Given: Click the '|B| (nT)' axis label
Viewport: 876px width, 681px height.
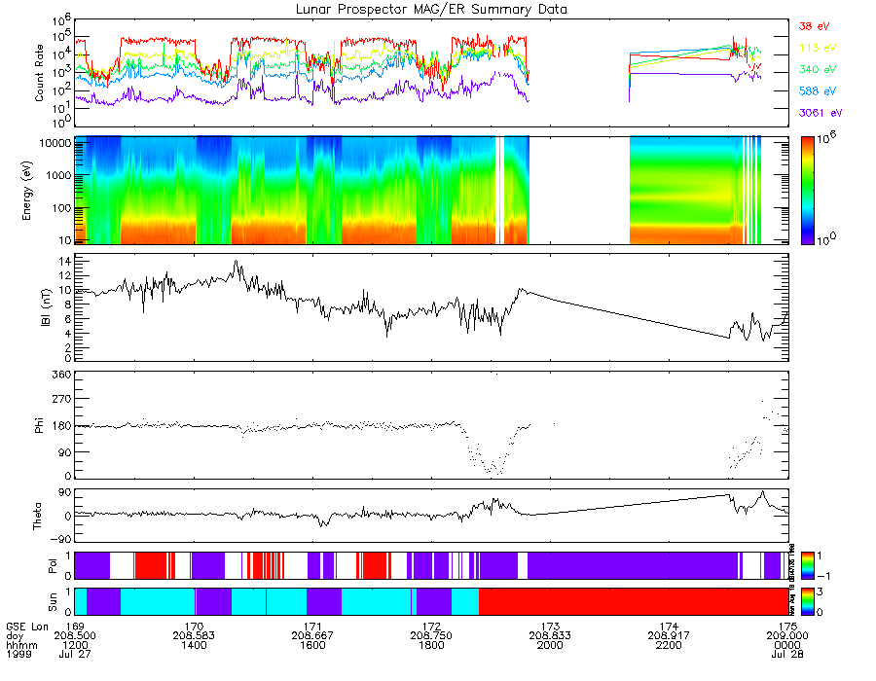Looking at the screenshot, I should coord(46,307).
